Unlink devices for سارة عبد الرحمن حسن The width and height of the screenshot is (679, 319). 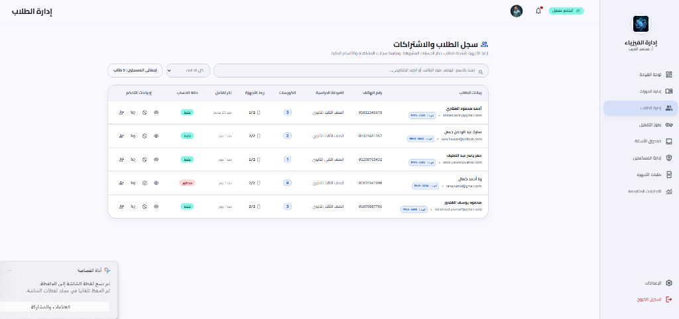point(133,136)
